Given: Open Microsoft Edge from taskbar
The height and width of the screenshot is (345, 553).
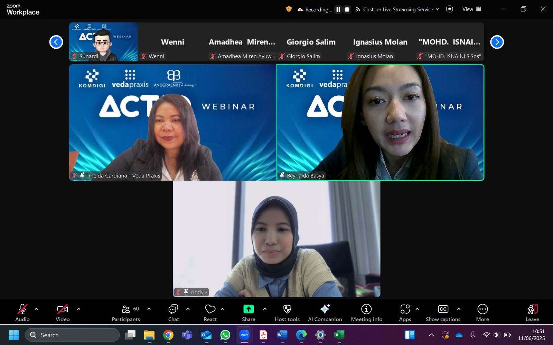Looking at the screenshot, I should (x=301, y=335).
